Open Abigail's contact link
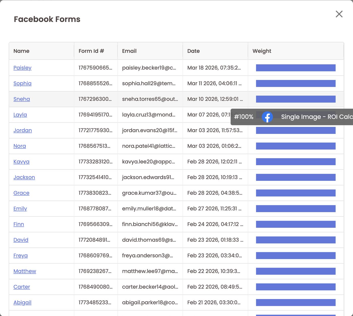This screenshot has width=353, height=316. (x=22, y=302)
